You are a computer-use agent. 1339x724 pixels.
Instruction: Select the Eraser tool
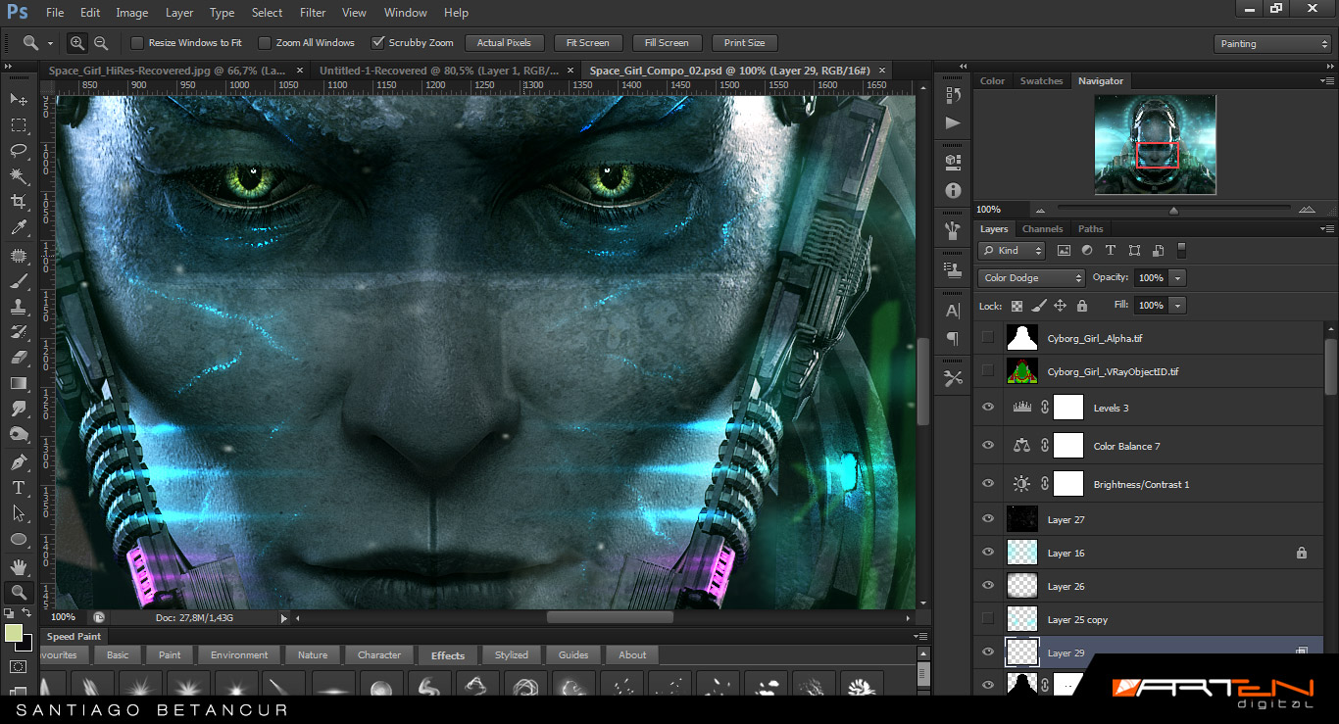19,358
